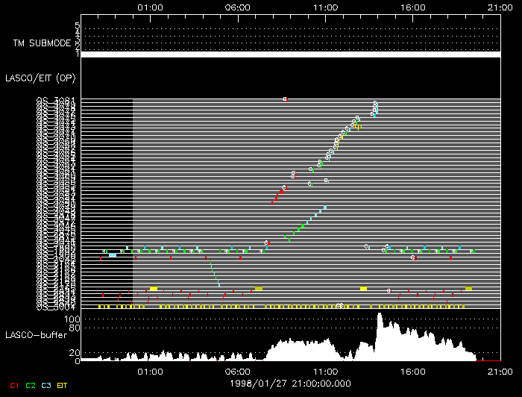Select the LASCO/EIT (OP) panel label
Image resolution: width=522 pixels, height=397 pixels.
(40, 78)
